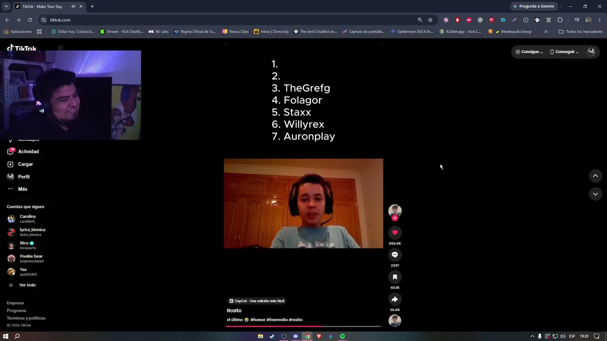Image resolution: width=607 pixels, height=341 pixels.
Task: Open the volume control in system tray
Action: (562, 336)
